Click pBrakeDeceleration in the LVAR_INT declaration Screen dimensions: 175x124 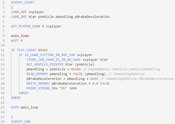click(x=92, y=17)
